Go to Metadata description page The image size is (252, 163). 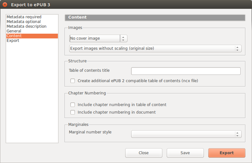tap(26, 26)
